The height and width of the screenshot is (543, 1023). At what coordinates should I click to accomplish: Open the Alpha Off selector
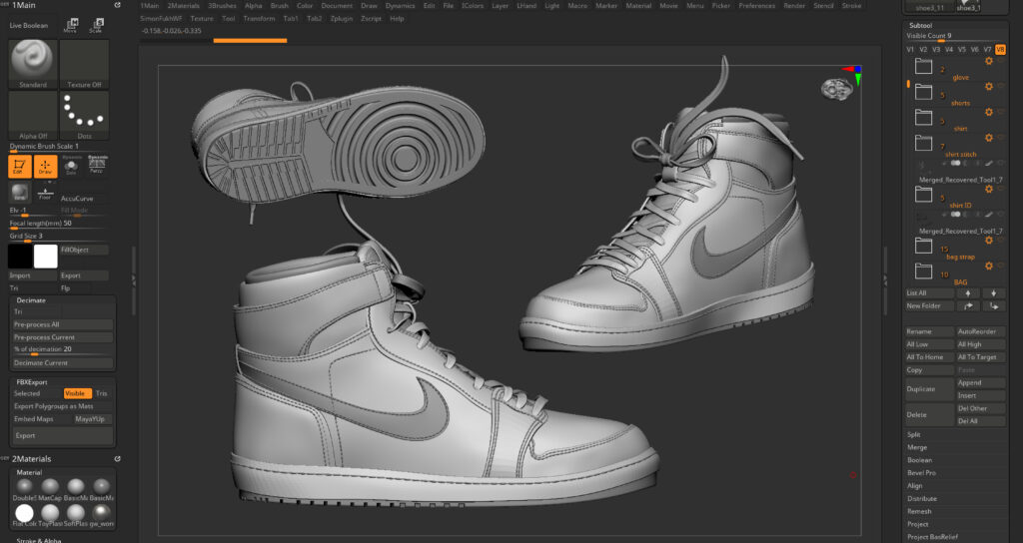tap(33, 116)
